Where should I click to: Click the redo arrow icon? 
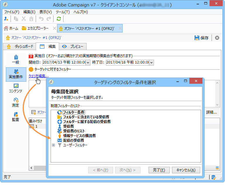pyautogui.click(x=49, y=19)
